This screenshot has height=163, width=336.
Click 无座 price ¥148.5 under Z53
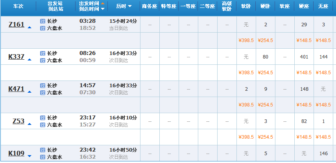pos(323,137)
